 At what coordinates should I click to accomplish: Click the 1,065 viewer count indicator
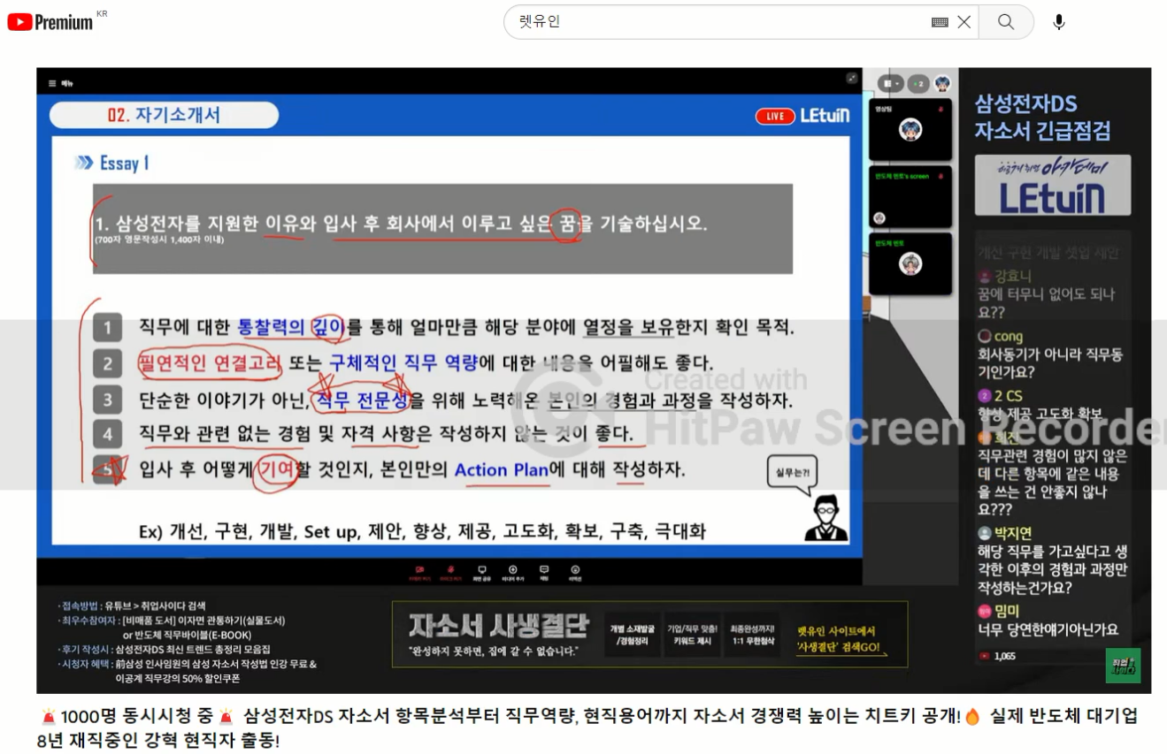coord(997,656)
